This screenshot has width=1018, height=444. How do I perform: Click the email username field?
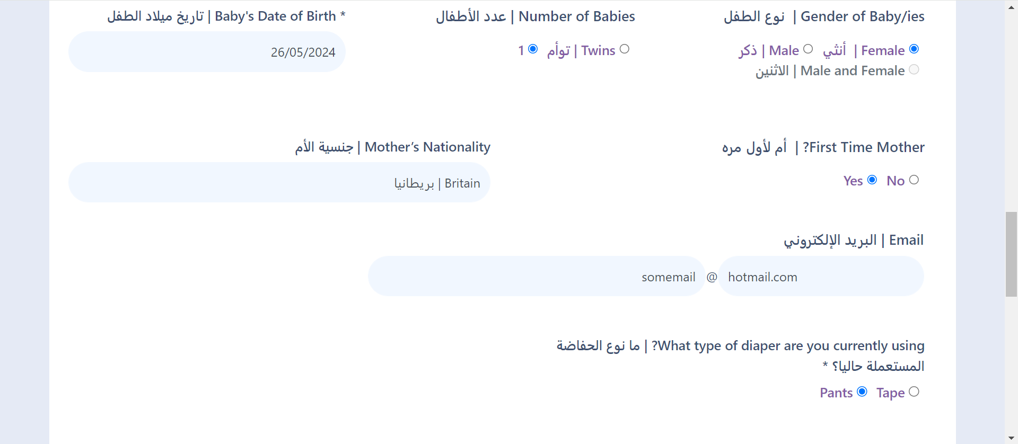(536, 277)
